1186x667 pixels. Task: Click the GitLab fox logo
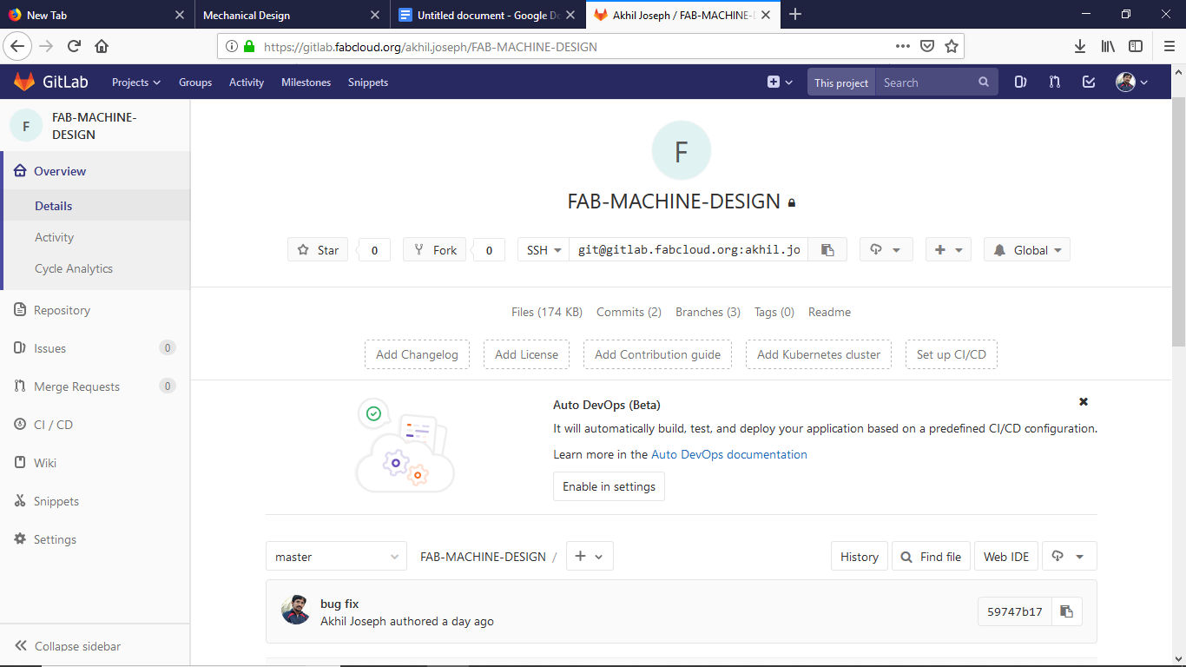point(24,82)
